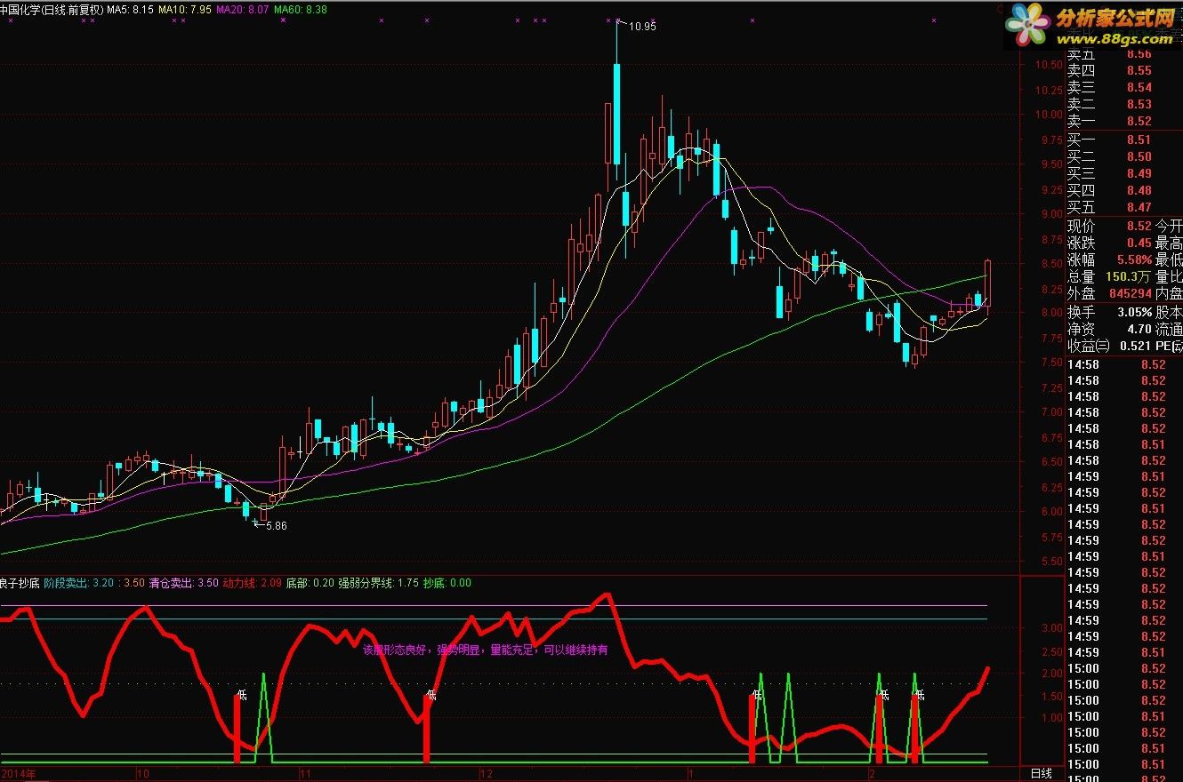Image resolution: width=1183 pixels, height=782 pixels.
Task: Click the magenta 该股形态良好 comment text
Action: click(x=486, y=650)
